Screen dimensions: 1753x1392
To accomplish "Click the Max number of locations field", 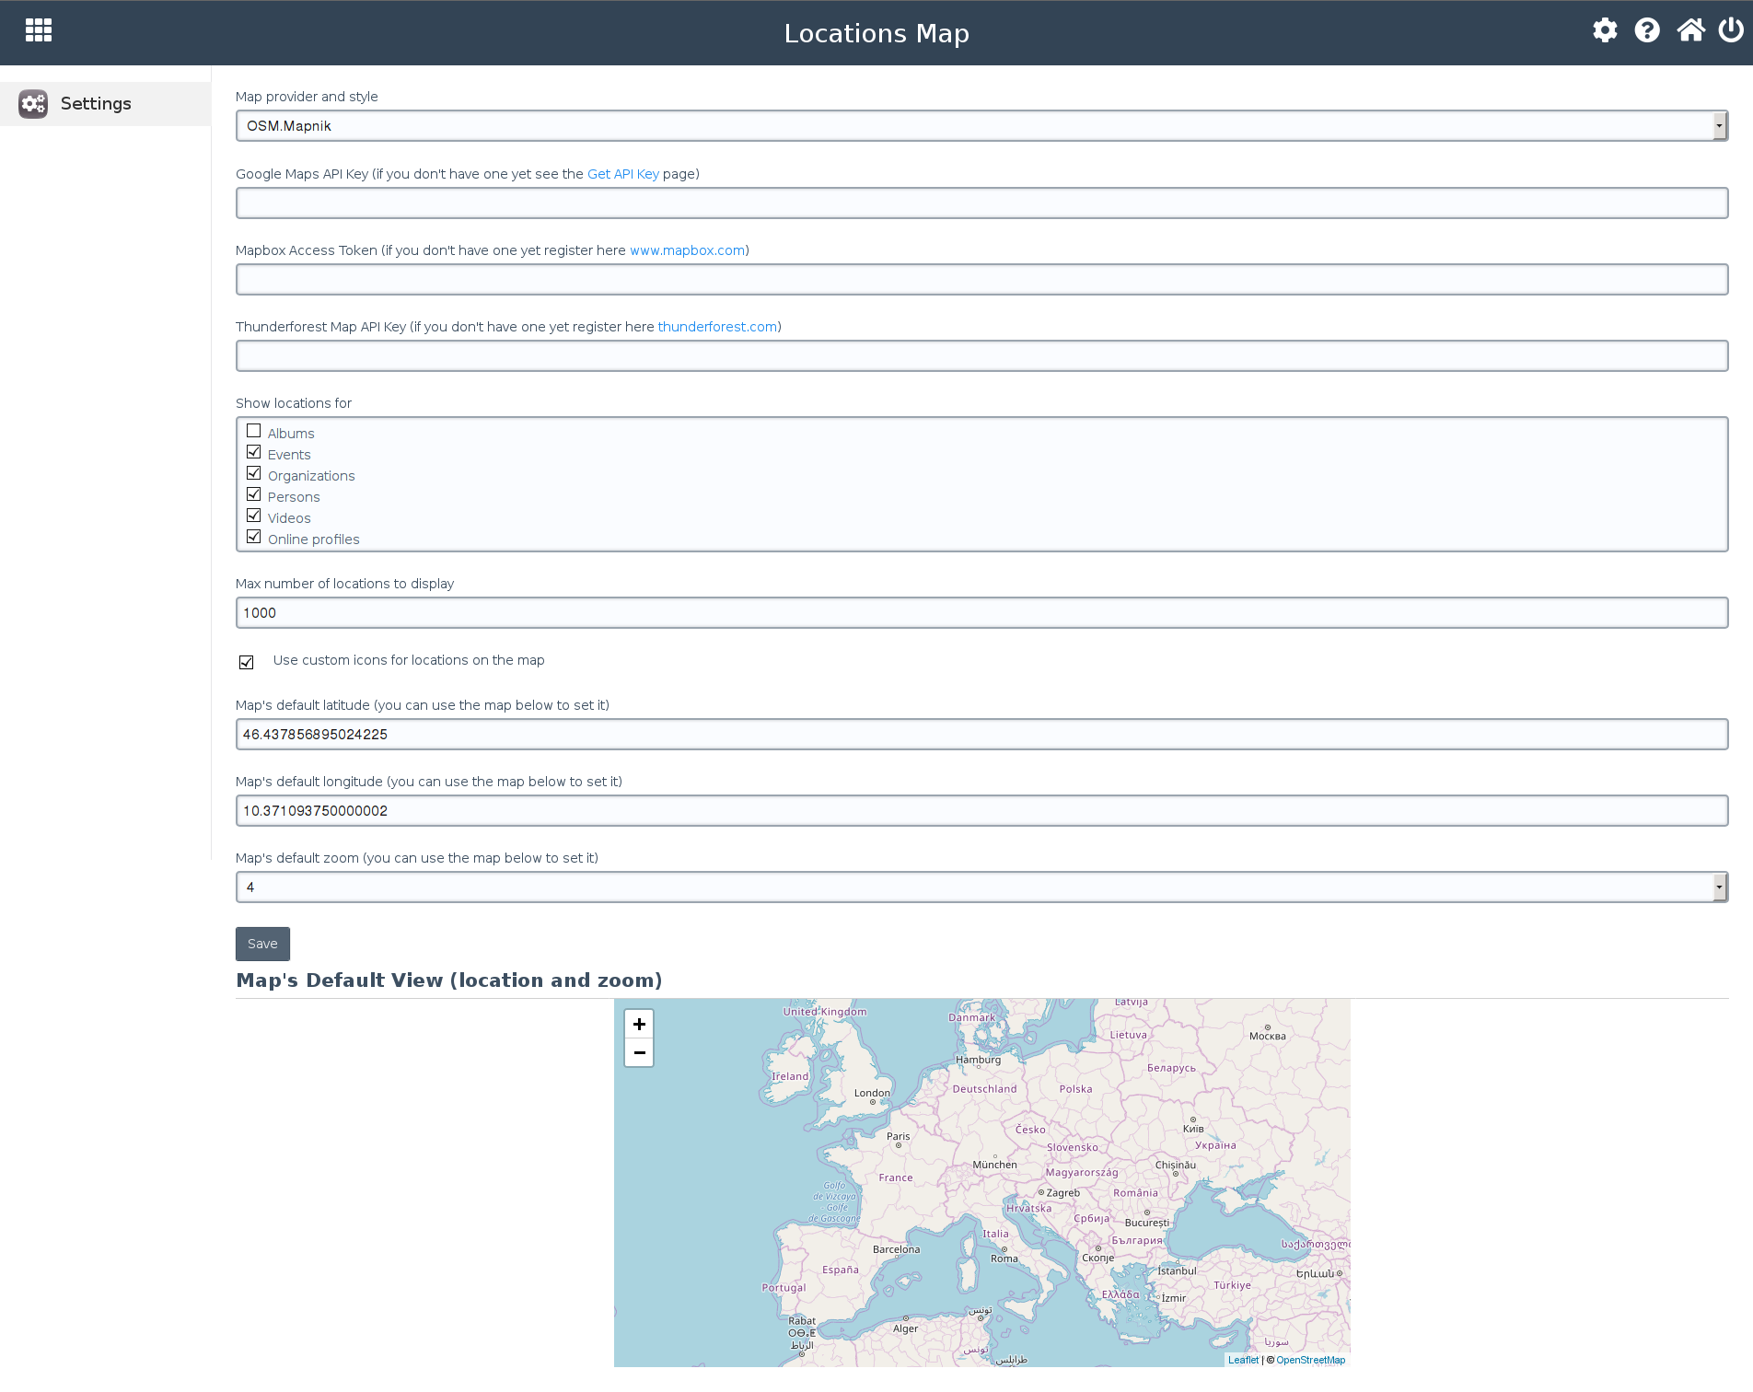I will [981, 613].
